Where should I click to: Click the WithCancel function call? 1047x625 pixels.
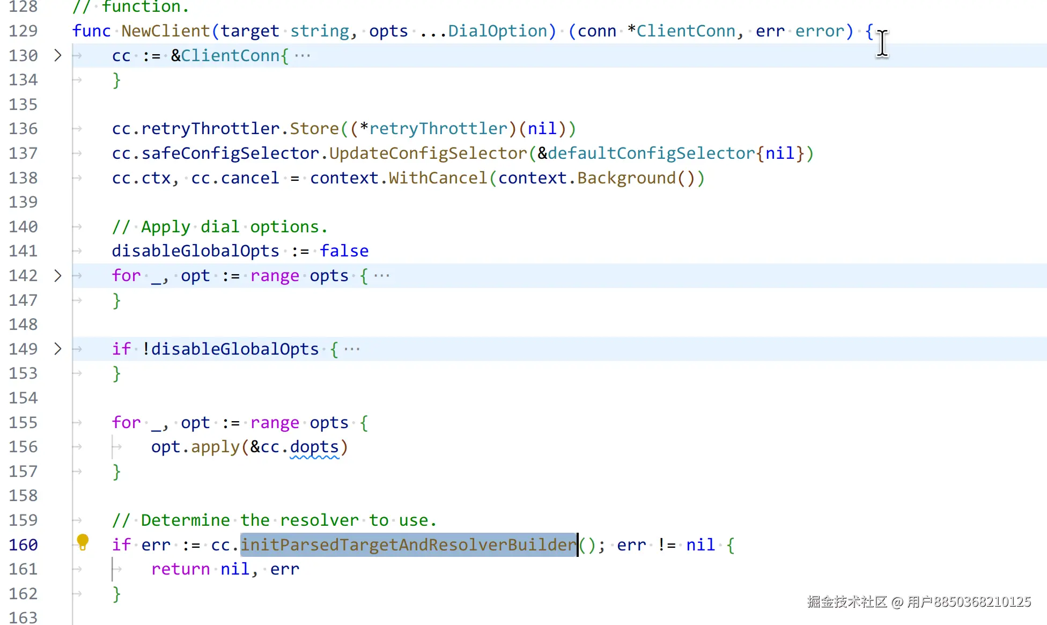coord(438,178)
